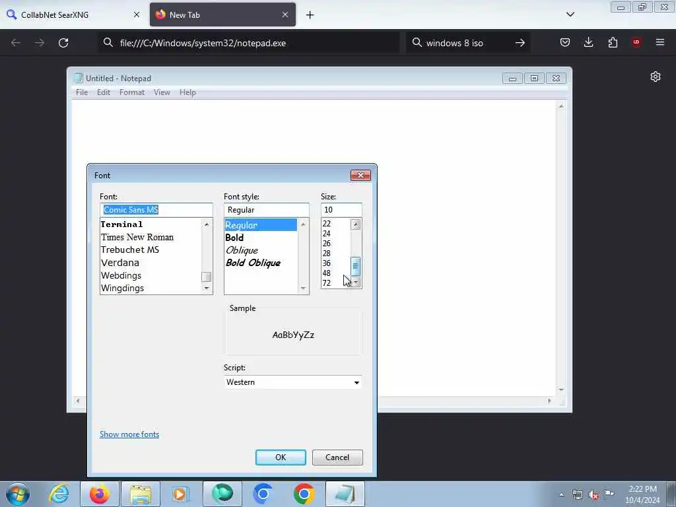Choose Oblique font style
This screenshot has height=507, width=676.
261,250
